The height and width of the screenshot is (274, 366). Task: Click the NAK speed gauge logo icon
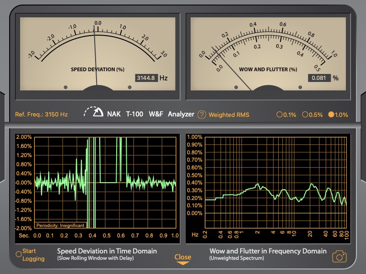(x=94, y=112)
